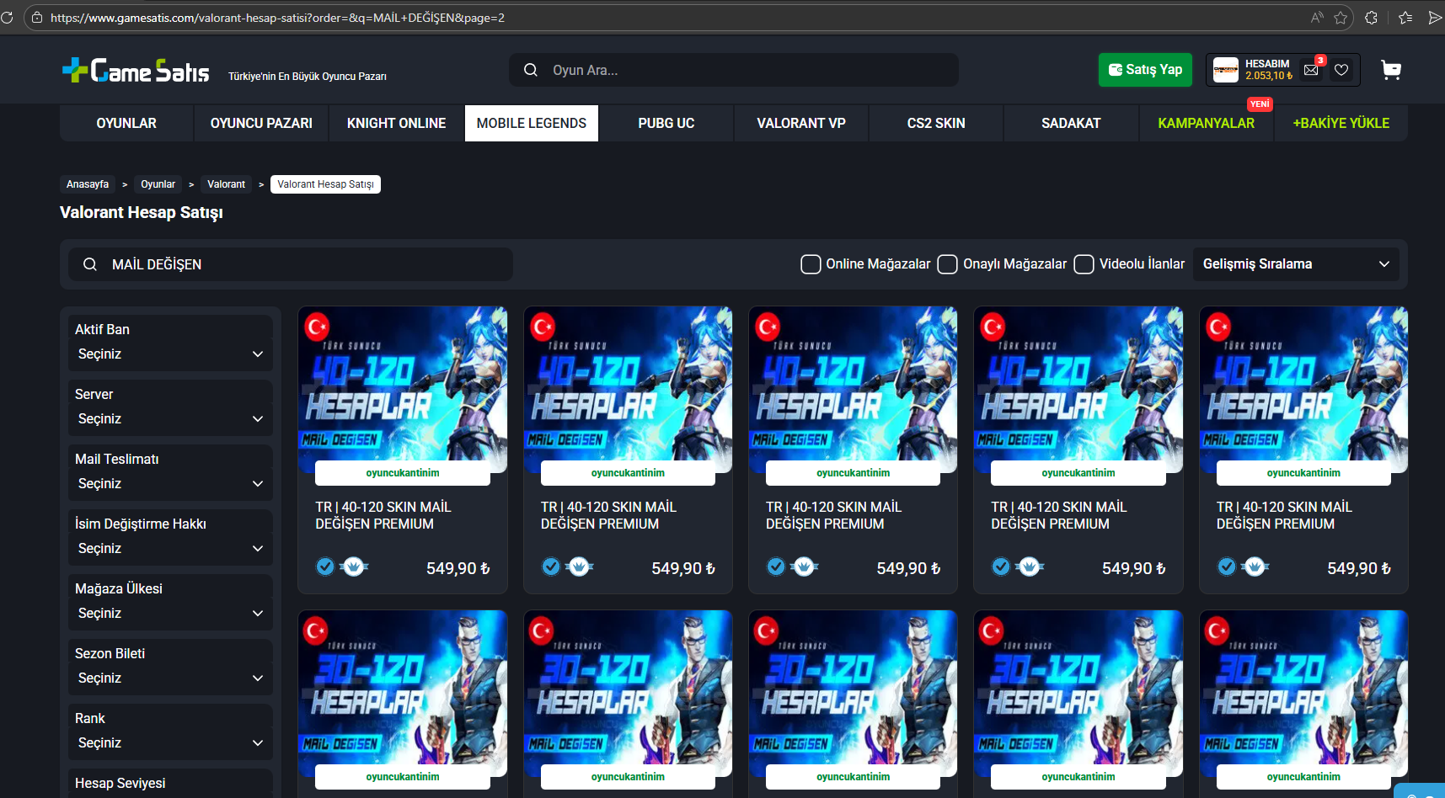Bookmark this page with the star icon
This screenshot has width=1445, height=798.
(1341, 18)
